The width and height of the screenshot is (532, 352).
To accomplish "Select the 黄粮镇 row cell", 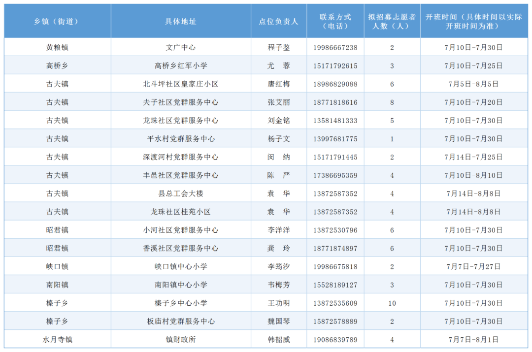I will point(57,47).
